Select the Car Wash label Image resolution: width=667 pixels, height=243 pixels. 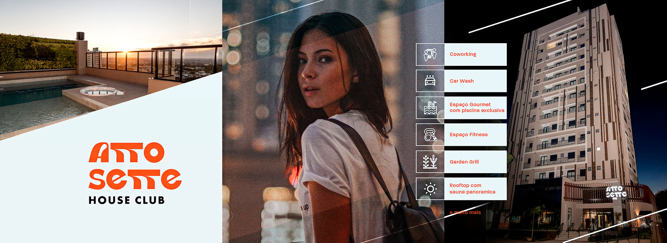462,81
